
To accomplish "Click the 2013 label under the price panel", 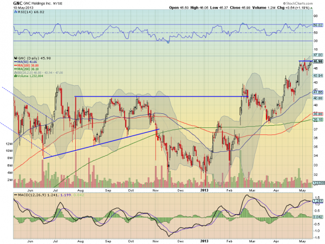I will pyautogui.click(x=204, y=190).
